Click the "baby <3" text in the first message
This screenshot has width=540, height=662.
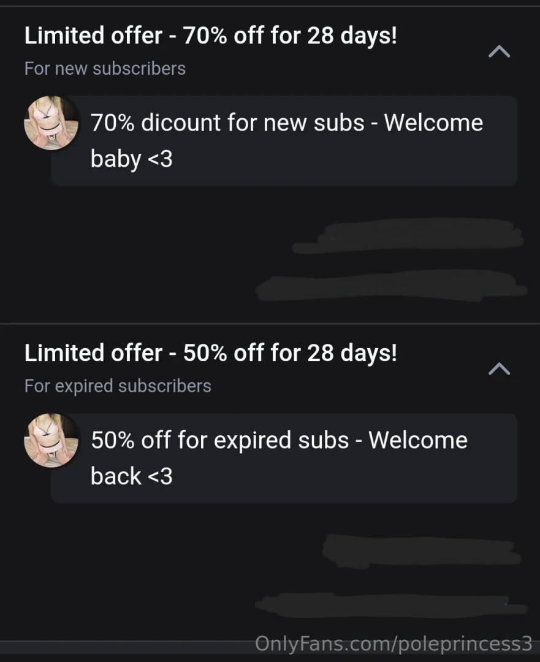(x=131, y=159)
